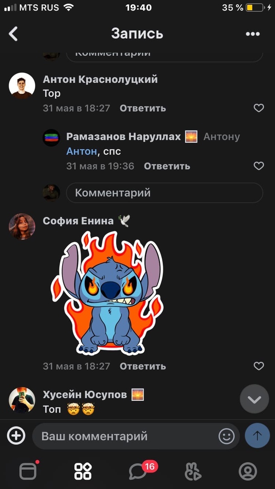Tap the thread reply field labeled Комментарий
The image size is (275, 489).
click(164, 193)
